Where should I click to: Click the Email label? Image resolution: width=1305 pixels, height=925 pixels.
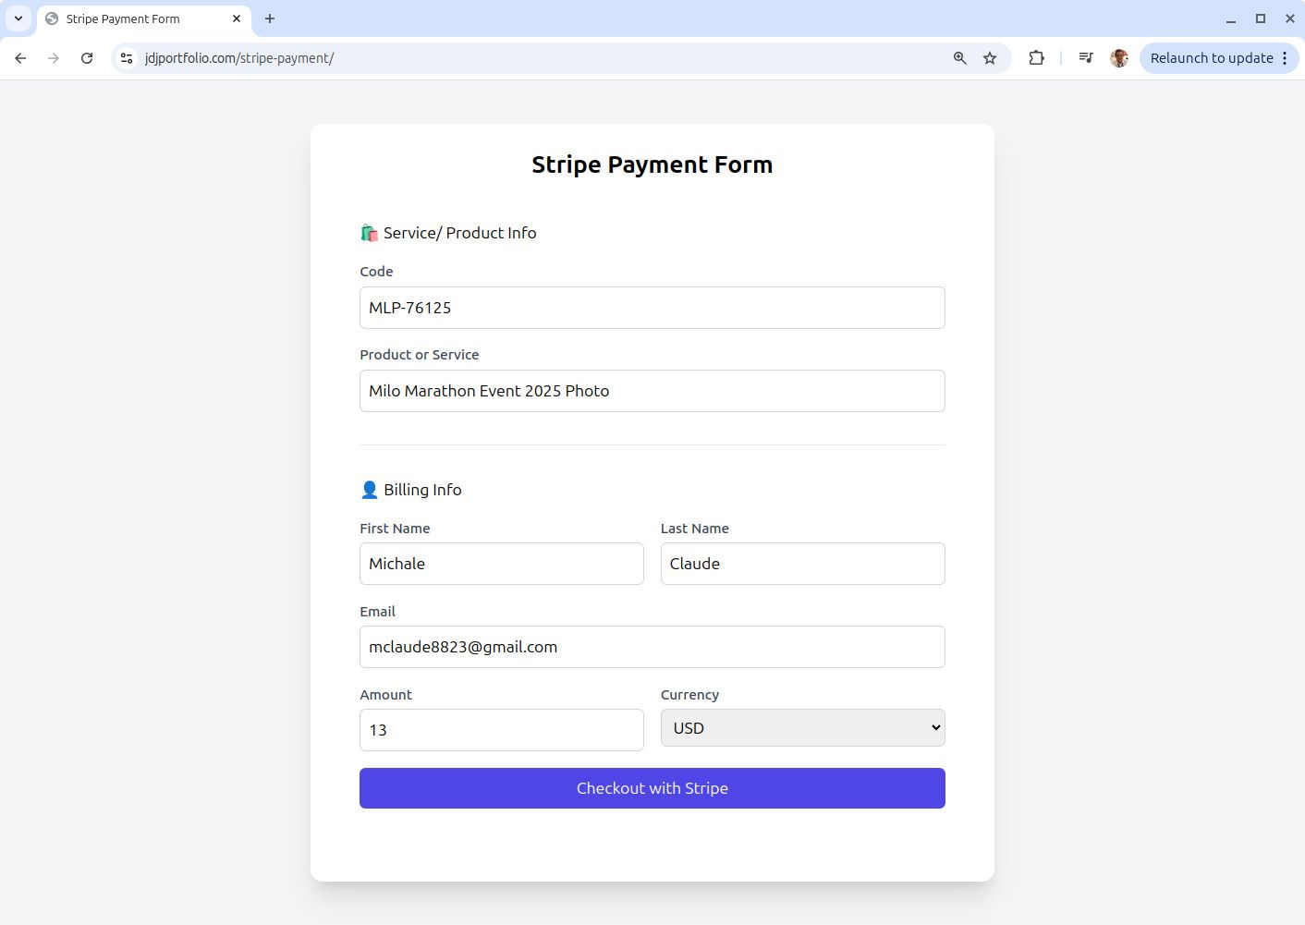(x=377, y=612)
